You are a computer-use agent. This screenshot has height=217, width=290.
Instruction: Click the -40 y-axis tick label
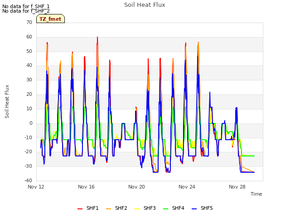click(28, 180)
